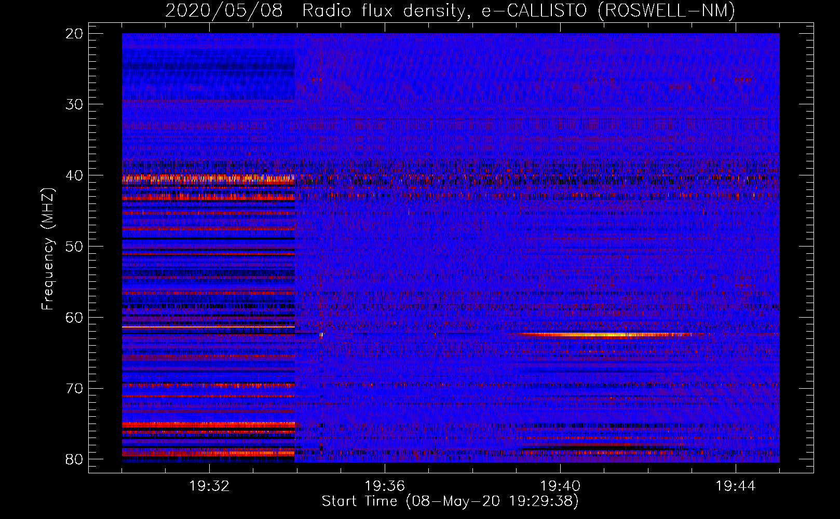Select the date '2020/05/08' in the title
The width and height of the screenshot is (840, 519).
[224, 10]
